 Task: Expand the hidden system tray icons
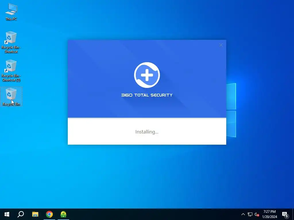pyautogui.click(x=243, y=214)
